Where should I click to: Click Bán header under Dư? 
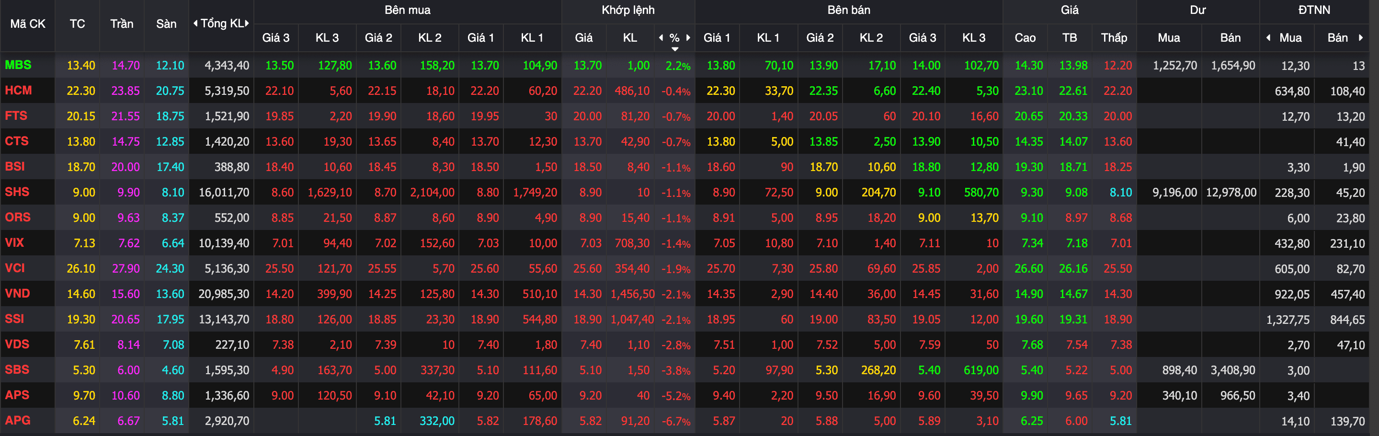(x=1230, y=37)
